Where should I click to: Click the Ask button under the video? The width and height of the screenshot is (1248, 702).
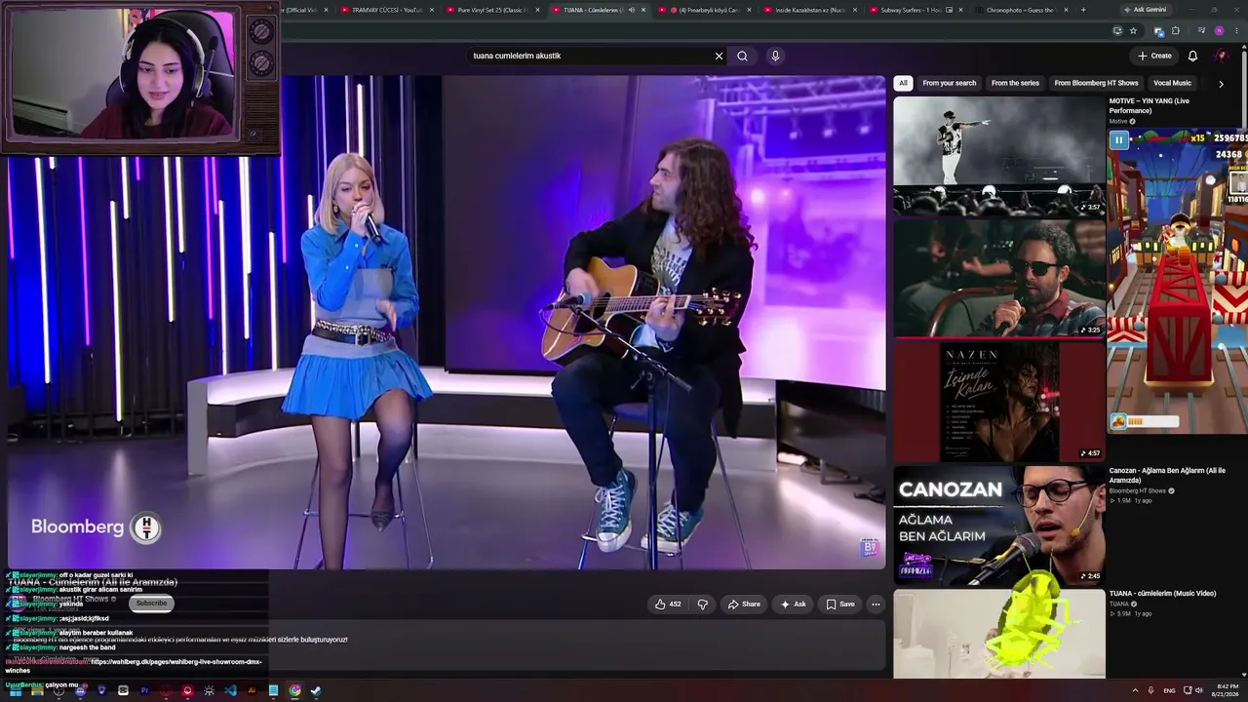pos(793,604)
